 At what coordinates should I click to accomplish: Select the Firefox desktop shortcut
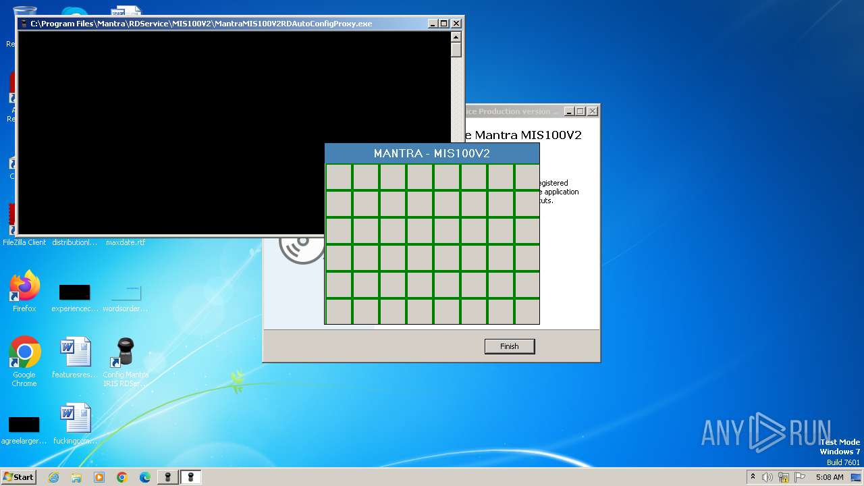24,292
